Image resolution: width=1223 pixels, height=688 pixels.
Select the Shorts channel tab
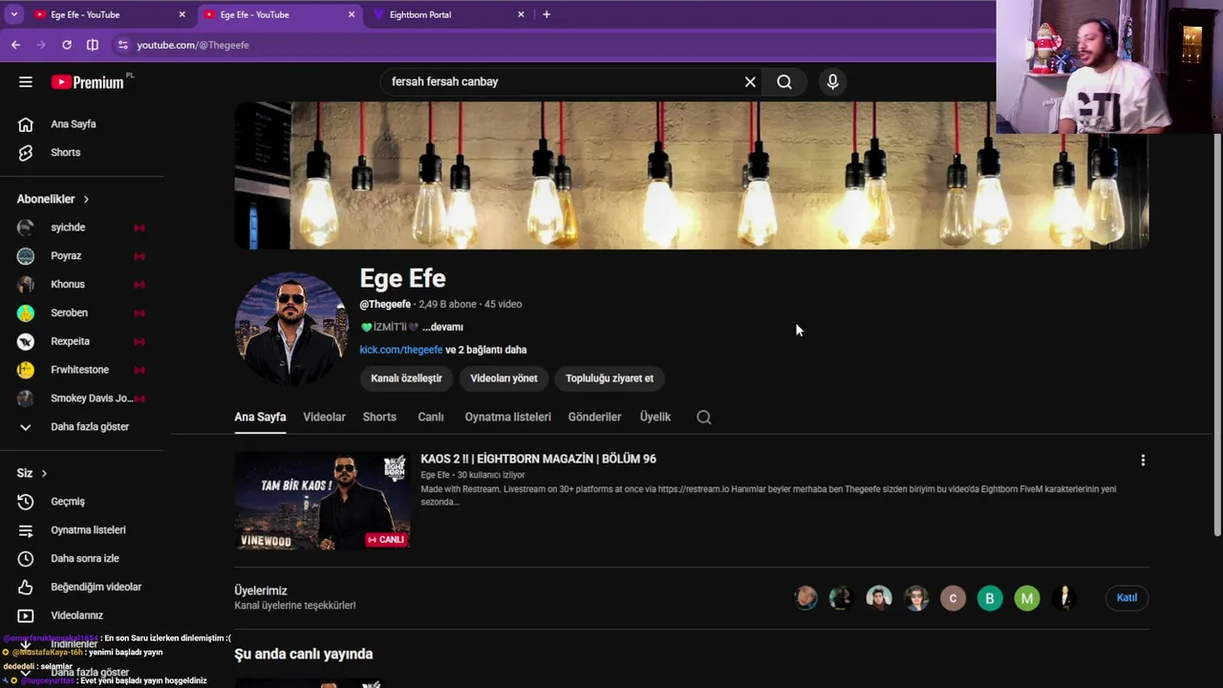[379, 418]
